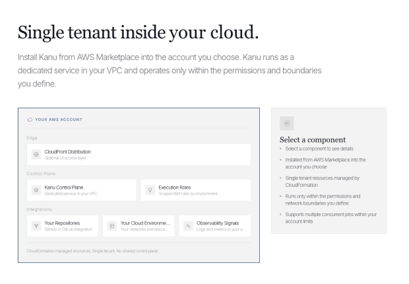Open the Your Cloud Environment card
409x284 pixels.
coord(139,226)
